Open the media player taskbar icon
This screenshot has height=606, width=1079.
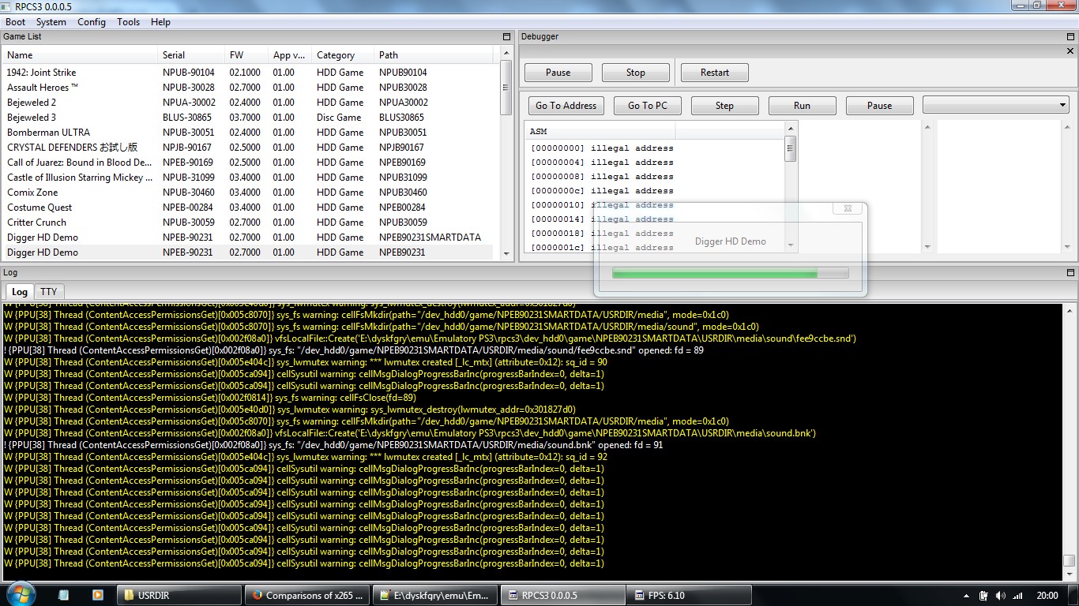pos(98,595)
